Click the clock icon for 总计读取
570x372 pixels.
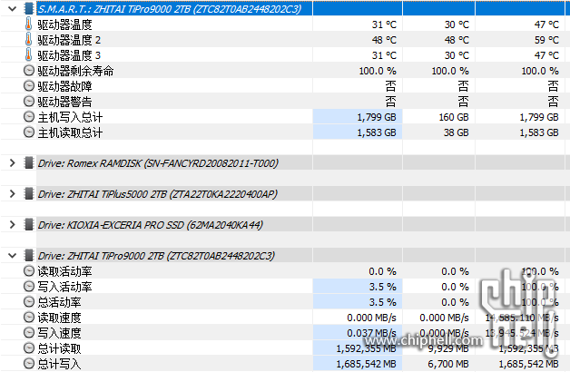29,348
